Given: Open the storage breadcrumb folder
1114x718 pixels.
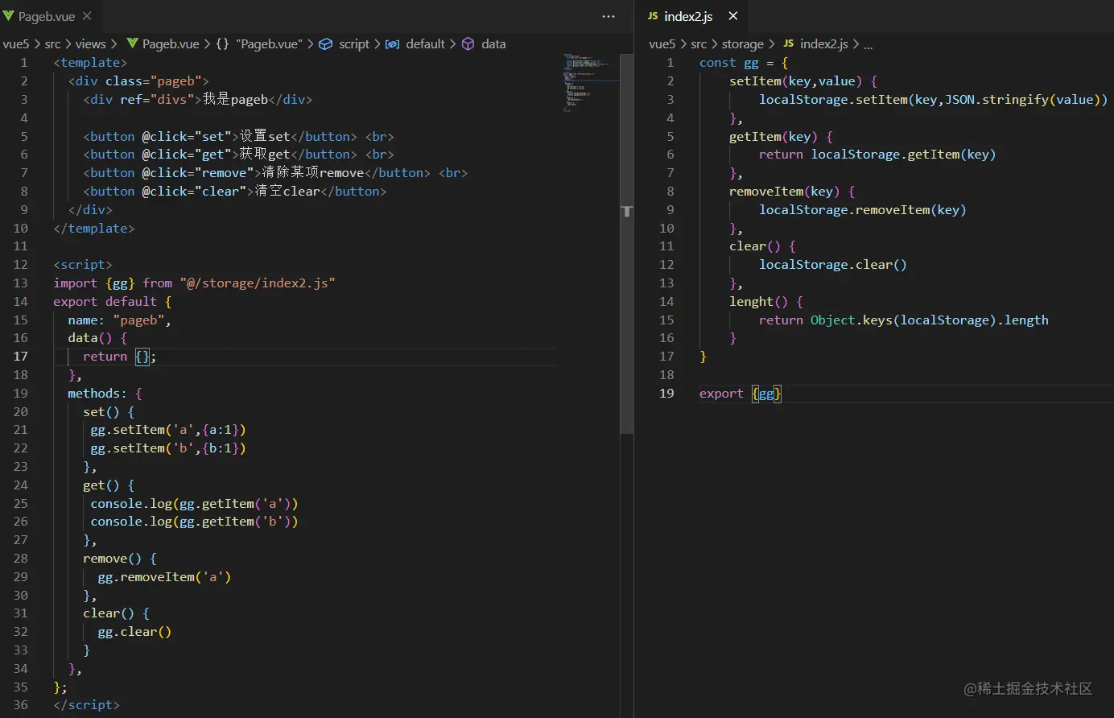Looking at the screenshot, I should point(742,44).
